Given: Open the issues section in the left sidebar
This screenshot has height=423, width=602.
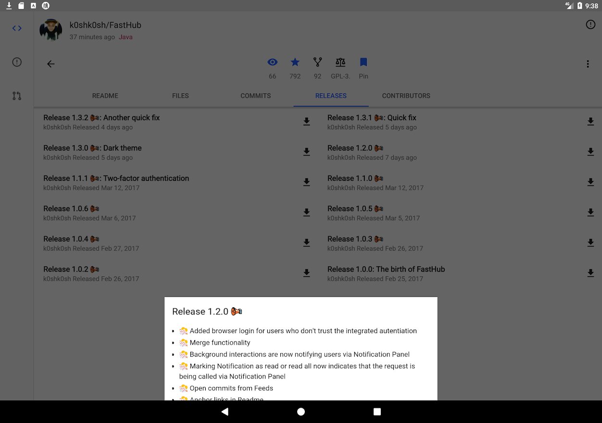Looking at the screenshot, I should (17, 62).
